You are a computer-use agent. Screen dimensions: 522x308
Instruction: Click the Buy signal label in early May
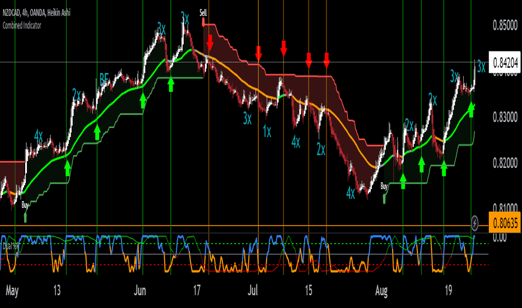tap(25, 205)
